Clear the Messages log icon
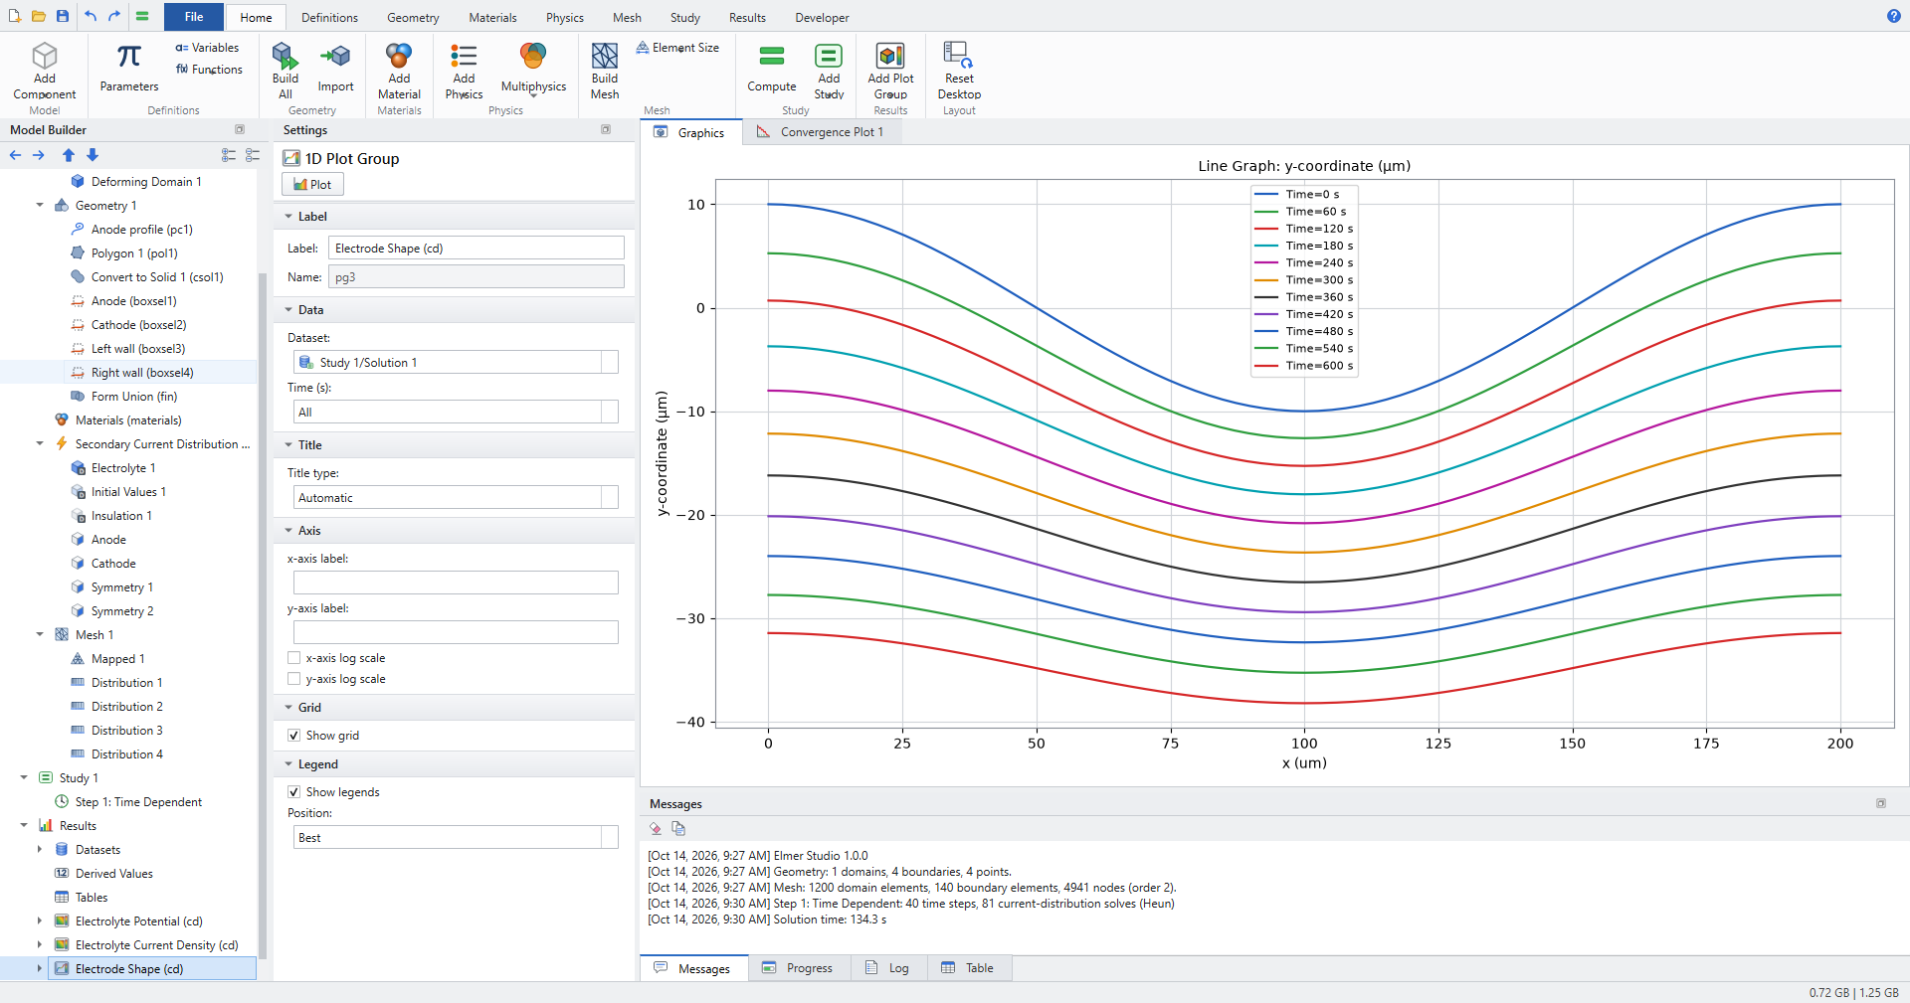The image size is (1910, 1003). (656, 828)
